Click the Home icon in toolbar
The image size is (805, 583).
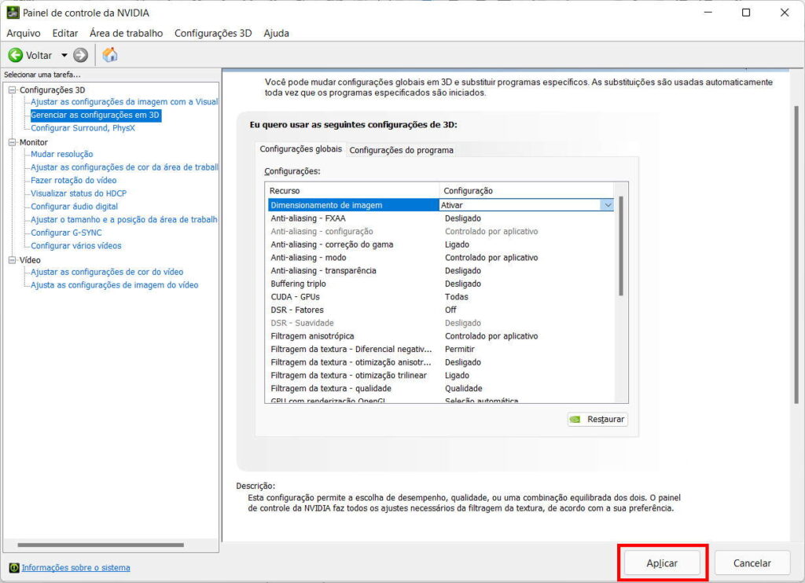click(x=110, y=55)
